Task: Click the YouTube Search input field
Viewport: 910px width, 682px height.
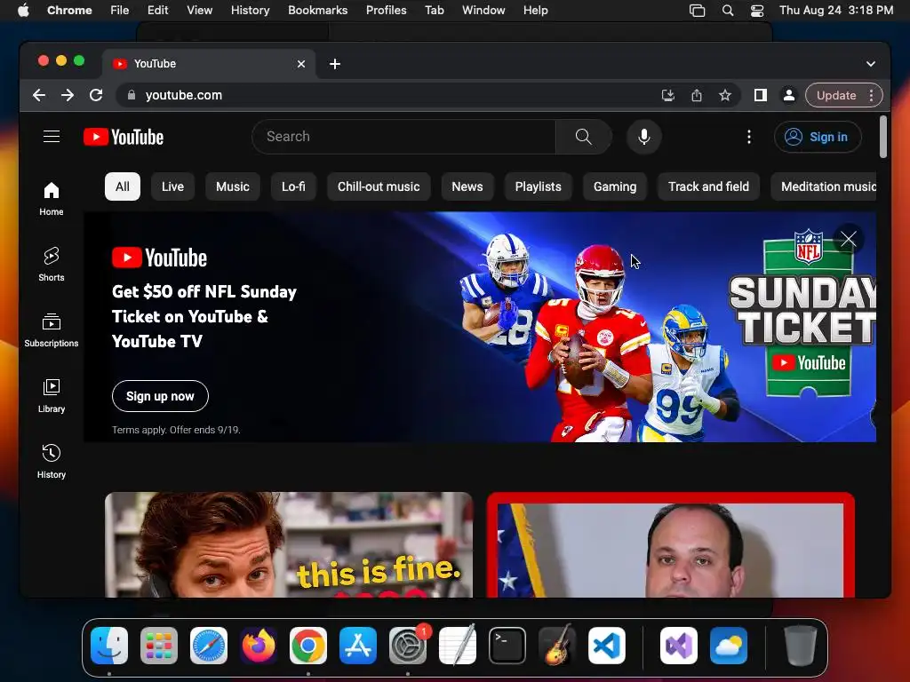Action: coord(404,137)
